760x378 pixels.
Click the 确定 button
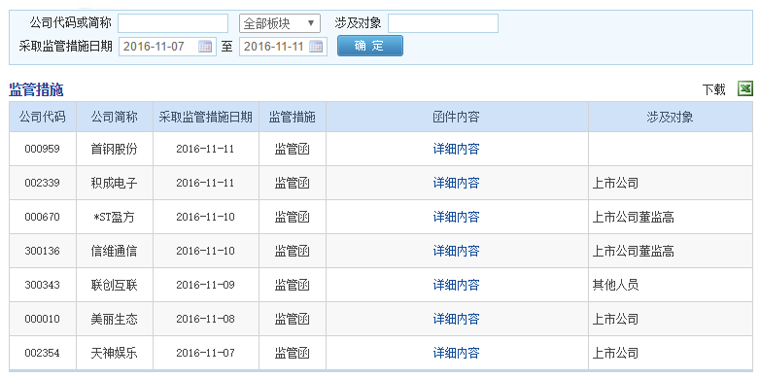tap(370, 46)
